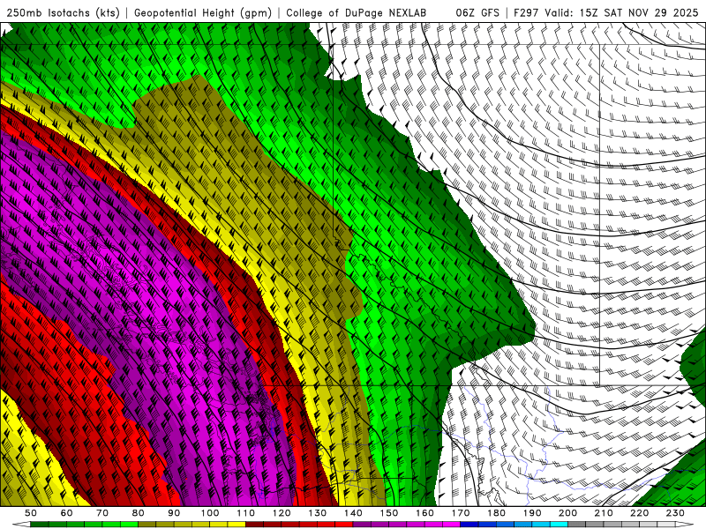Click the 'Geopotential Height (gpm)' title text
This screenshot has height=529, width=706.
(203, 13)
